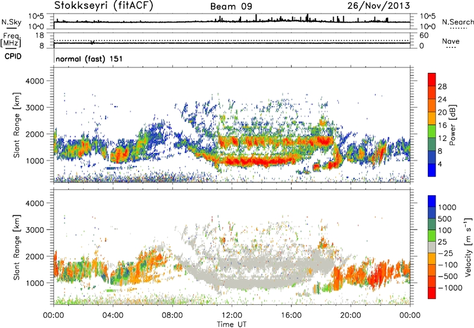Click the 'normal (fast) 151' CPID text
The width and height of the screenshot is (474, 328).
point(89,59)
